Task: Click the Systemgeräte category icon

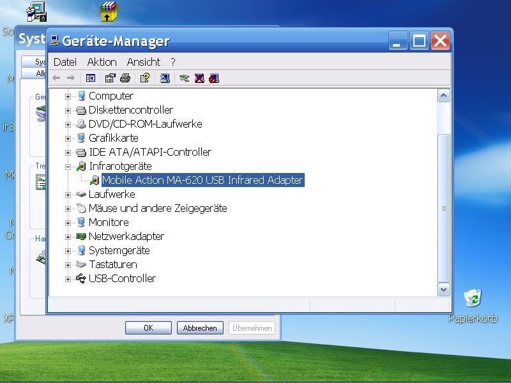Action: point(81,250)
